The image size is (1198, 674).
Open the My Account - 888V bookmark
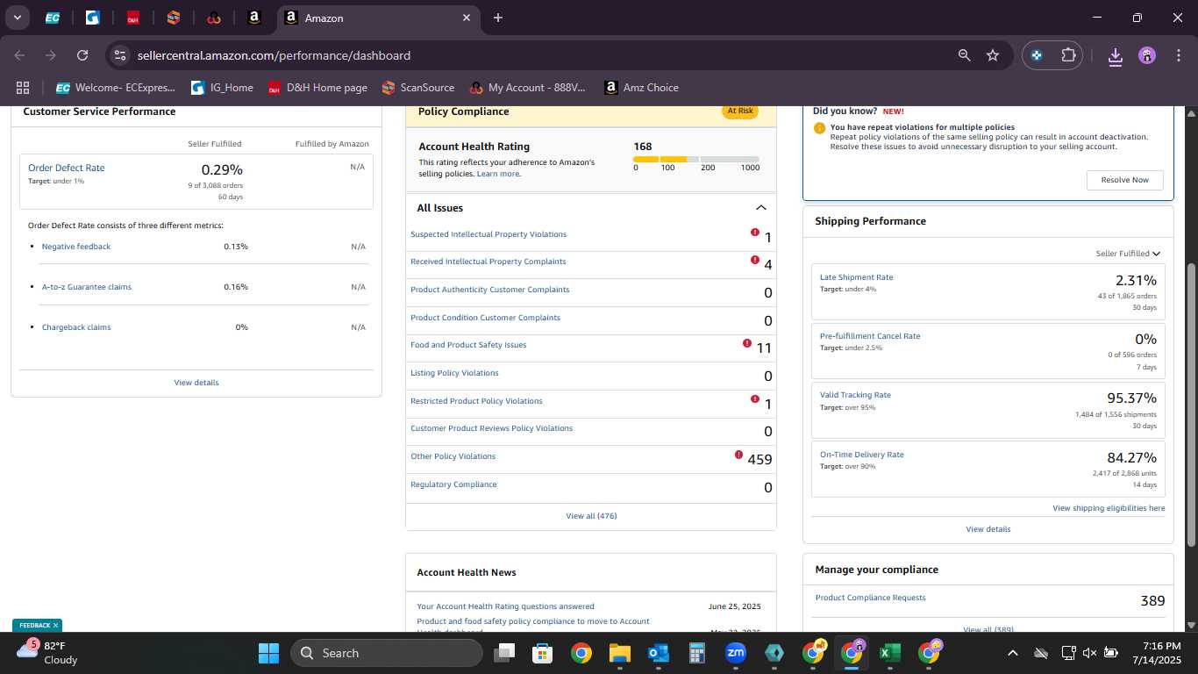(x=527, y=88)
